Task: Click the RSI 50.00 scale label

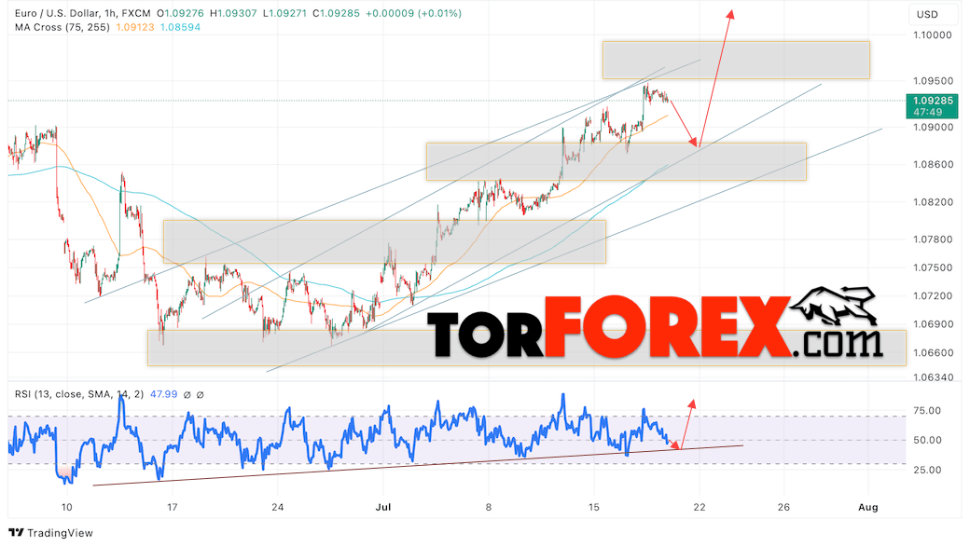Action: click(x=927, y=440)
